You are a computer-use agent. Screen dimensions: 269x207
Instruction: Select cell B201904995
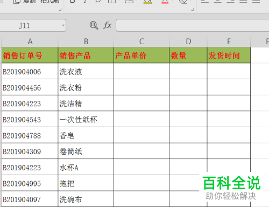30,183
